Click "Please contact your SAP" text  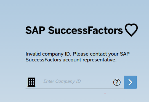(x=101, y=54)
